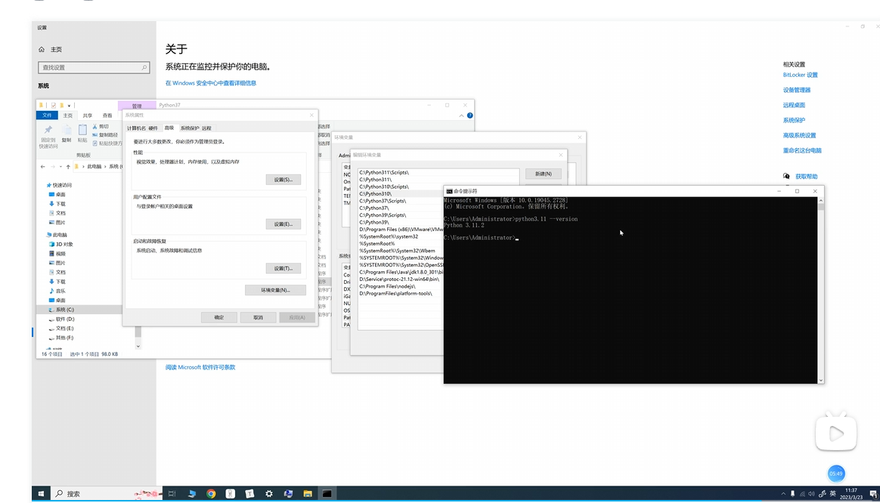
Task: Collapse the Explorer ribbon chevron
Action: pos(461,116)
